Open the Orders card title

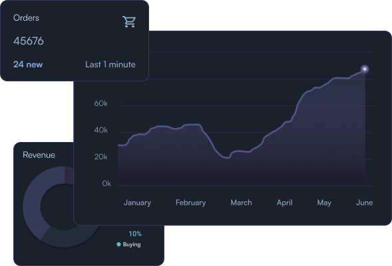26,18
